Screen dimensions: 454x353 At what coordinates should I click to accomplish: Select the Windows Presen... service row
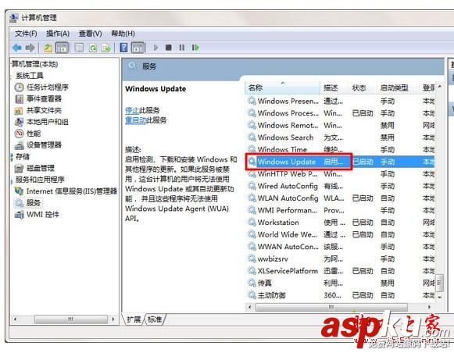[x=341, y=101]
